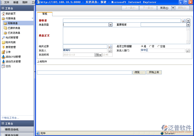Click lookup icon next to 接收者 field
The height and width of the screenshot is (136, 194).
[184, 21]
